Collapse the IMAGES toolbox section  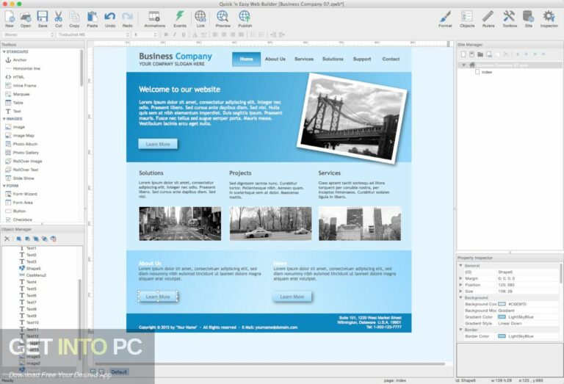pos(4,119)
